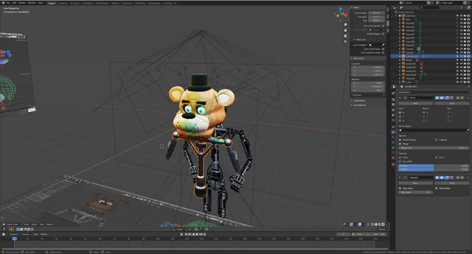Click the viewport pan hand icon
Image resolution: width=472 pixels, height=254 pixels.
345,30
